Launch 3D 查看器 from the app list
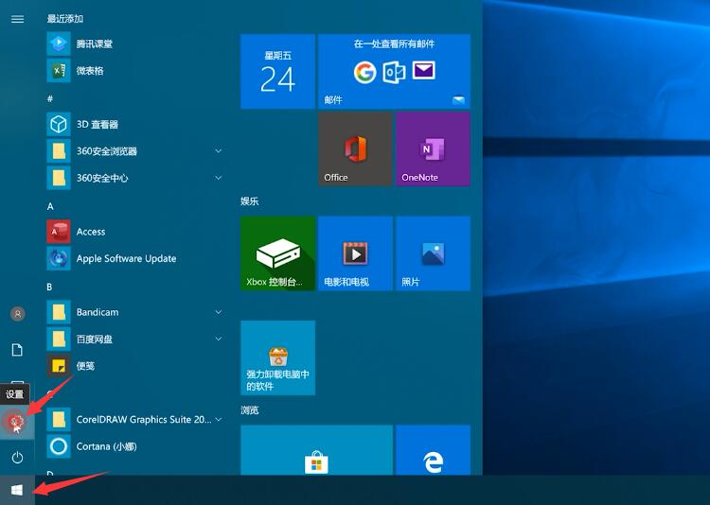This screenshot has height=505, width=710. [135, 124]
